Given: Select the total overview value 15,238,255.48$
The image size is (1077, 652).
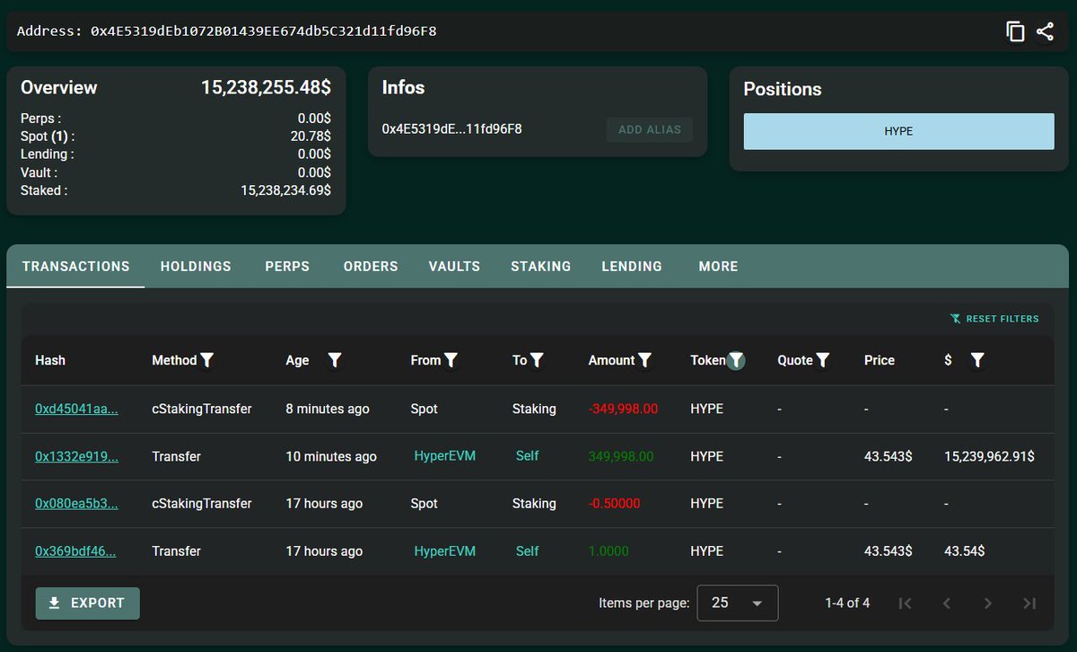Looking at the screenshot, I should tap(266, 88).
